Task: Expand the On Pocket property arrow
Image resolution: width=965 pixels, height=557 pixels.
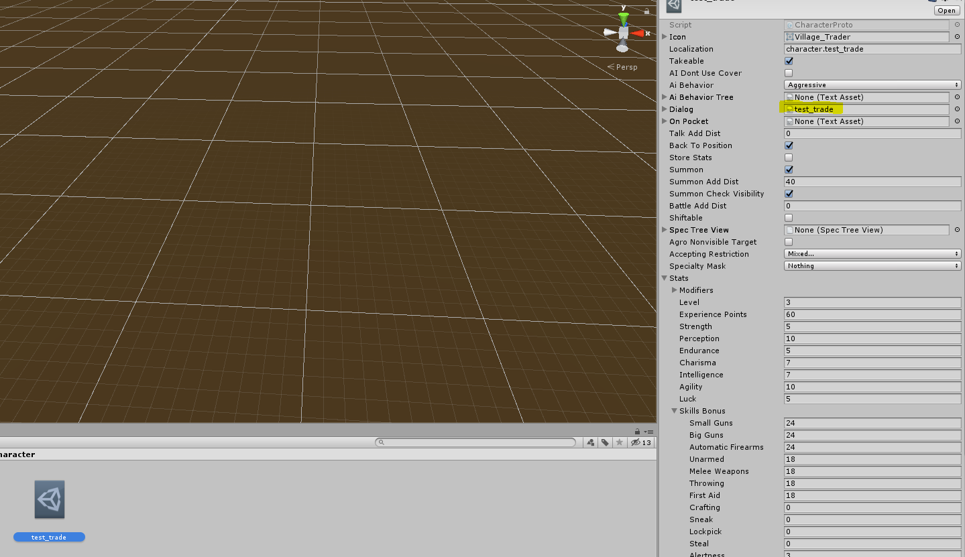Action: [x=665, y=121]
